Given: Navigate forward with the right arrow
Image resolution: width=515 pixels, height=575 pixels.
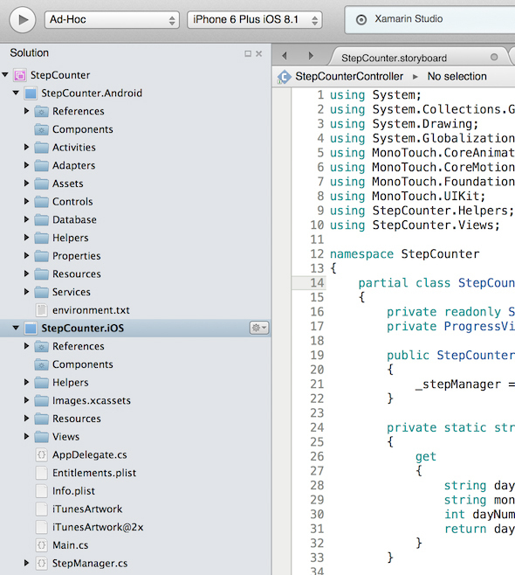Looking at the screenshot, I should point(311,56).
